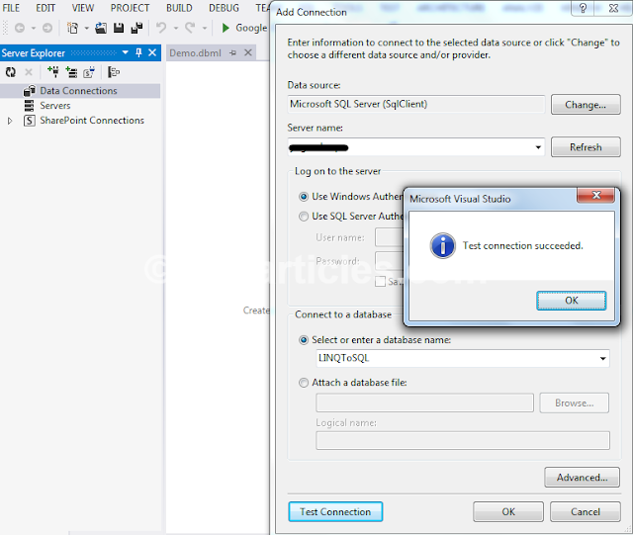
Task: Click the Browse... button for the database file
Action: coord(574,402)
